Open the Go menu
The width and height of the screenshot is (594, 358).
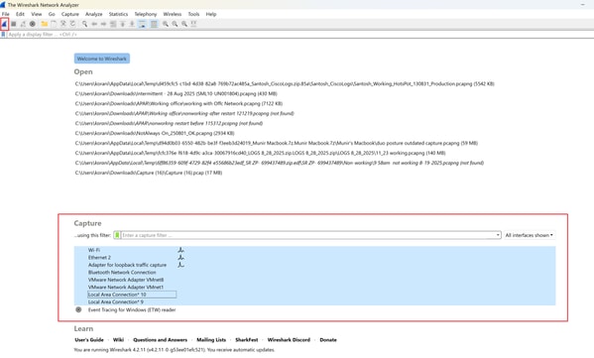click(x=52, y=14)
